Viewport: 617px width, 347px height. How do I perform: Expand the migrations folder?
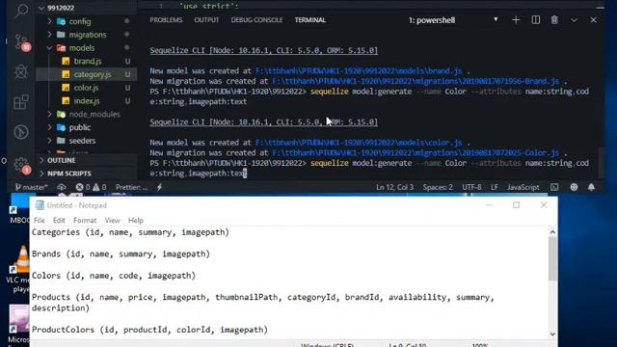point(87,35)
